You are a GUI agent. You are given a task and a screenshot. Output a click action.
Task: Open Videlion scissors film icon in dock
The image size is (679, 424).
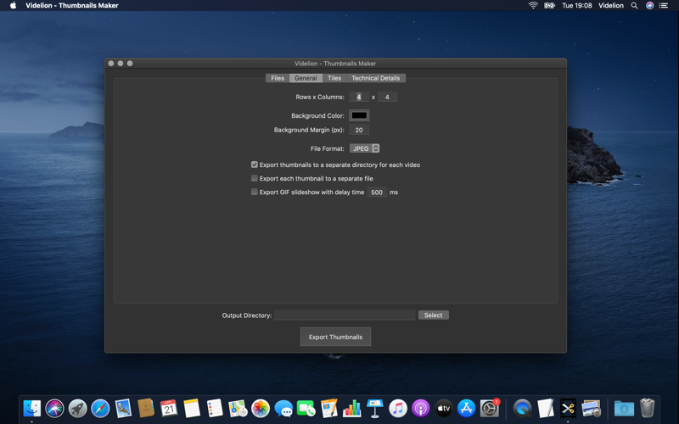click(x=568, y=408)
